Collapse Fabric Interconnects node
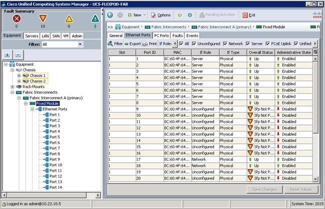The image size is (325, 209). (12, 92)
